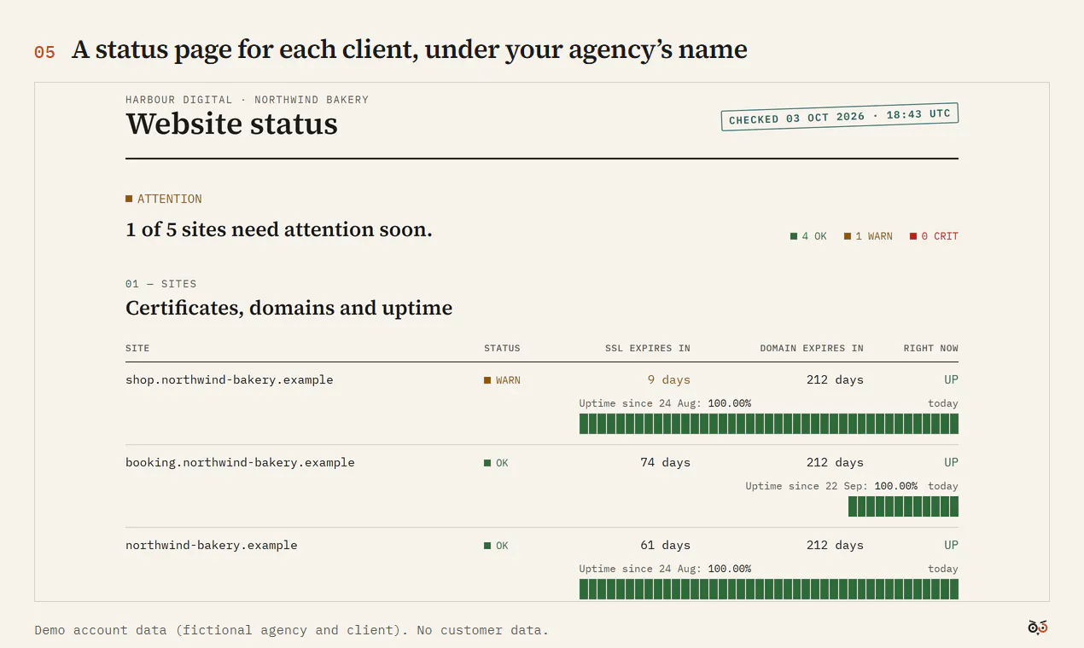This screenshot has height=648, width=1084.
Task: Click UP status in the booking.northwind-bakery.example row
Action: (x=951, y=462)
